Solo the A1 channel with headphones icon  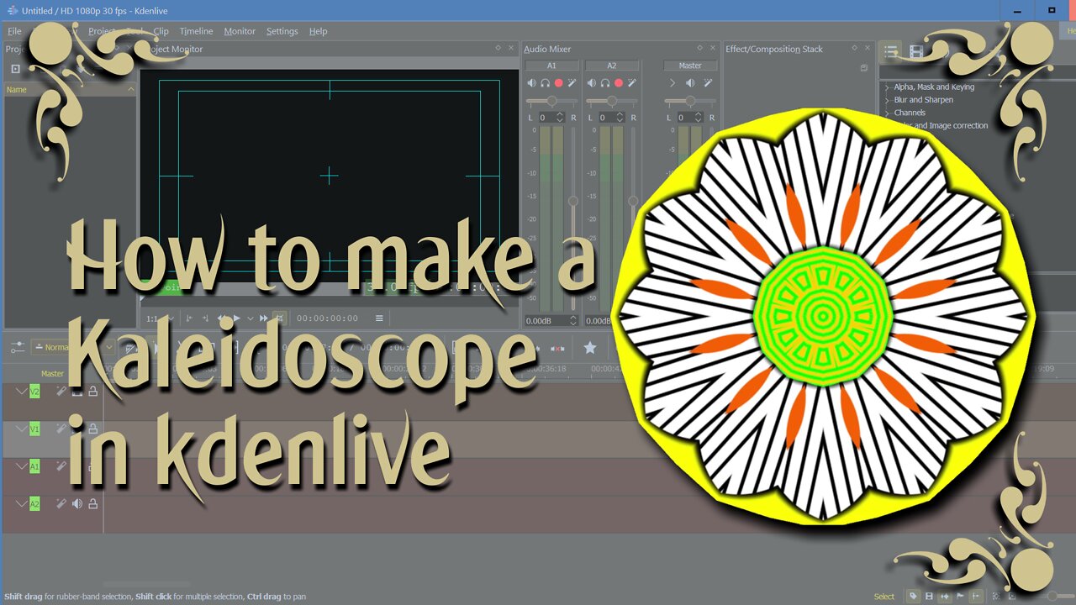pos(545,82)
